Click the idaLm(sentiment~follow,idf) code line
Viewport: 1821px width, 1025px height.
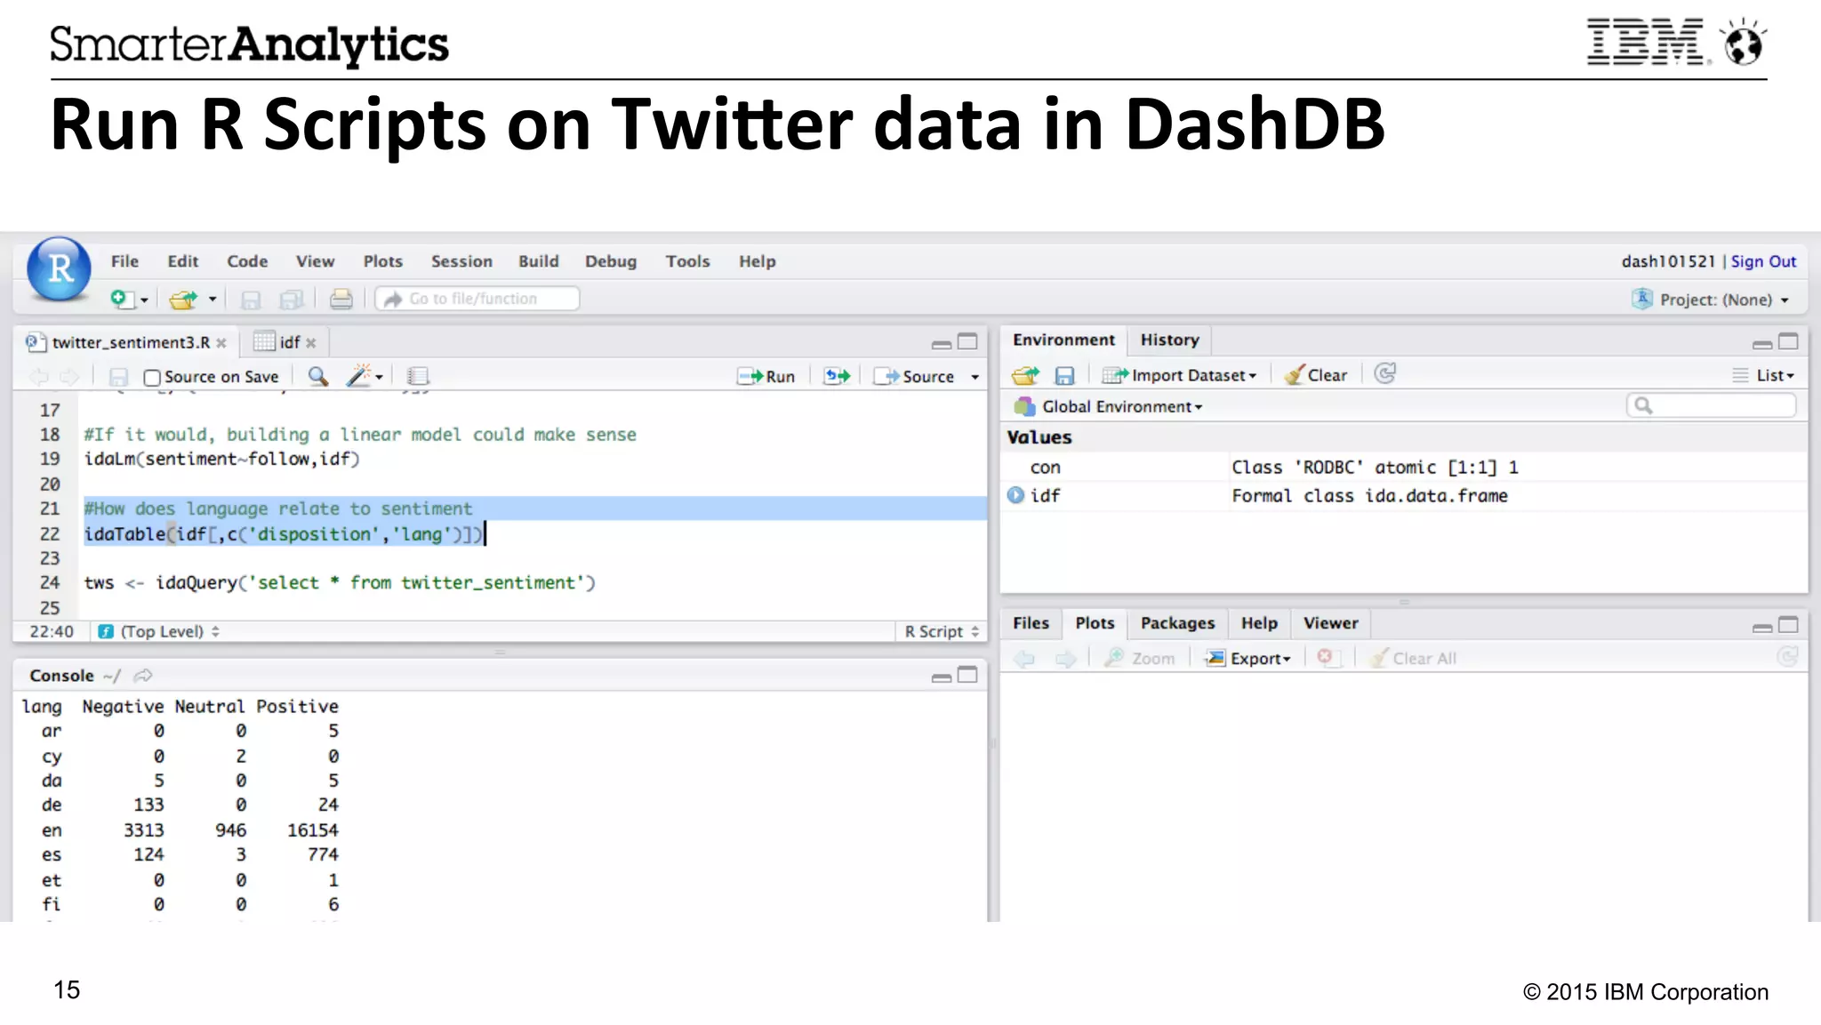(221, 459)
